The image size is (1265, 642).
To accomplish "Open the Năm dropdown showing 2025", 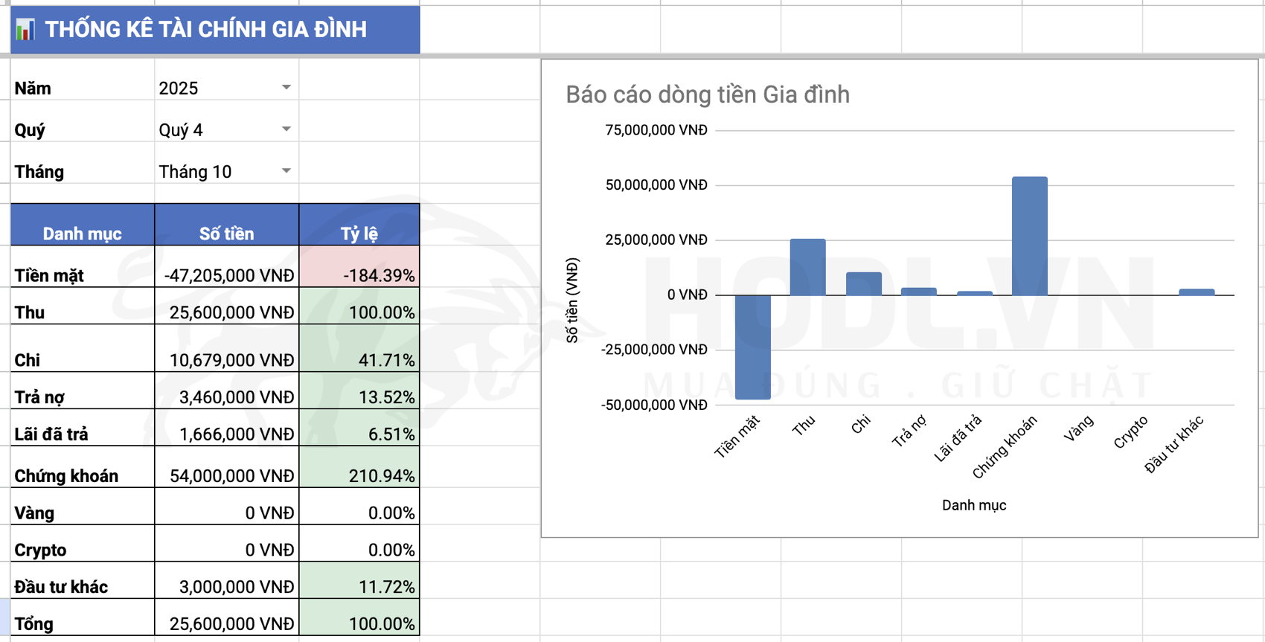I will [x=286, y=88].
